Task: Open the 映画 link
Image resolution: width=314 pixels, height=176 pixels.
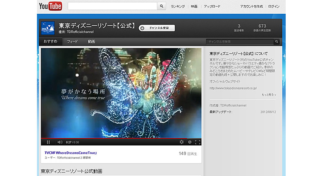Action: click(x=194, y=6)
